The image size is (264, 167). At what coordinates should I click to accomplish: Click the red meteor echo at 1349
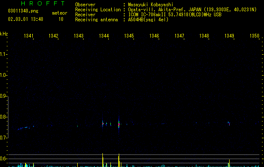(x=229, y=124)
